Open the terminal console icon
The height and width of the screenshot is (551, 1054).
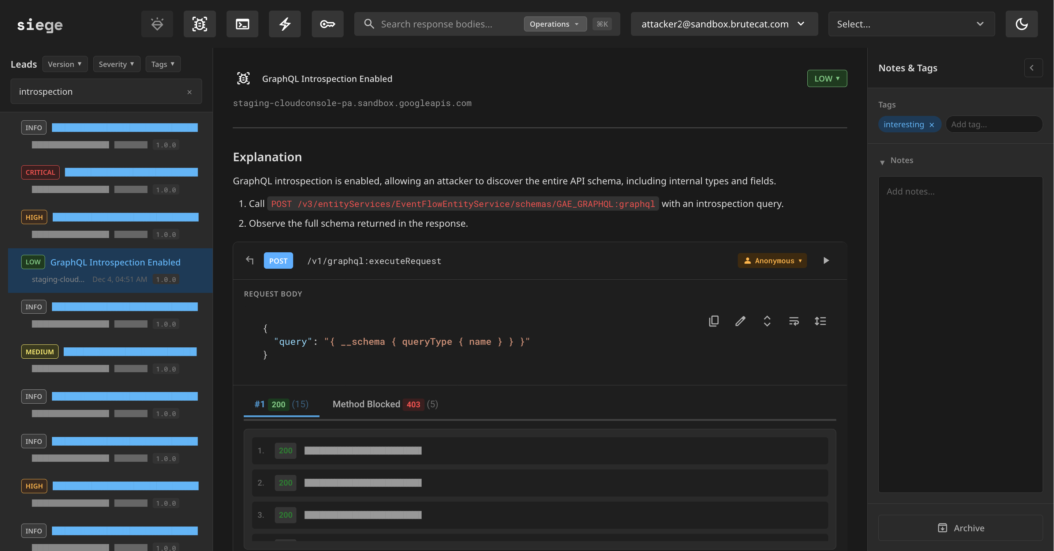pos(242,24)
